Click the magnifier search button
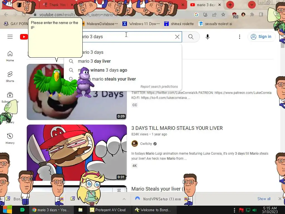285x214 pixels. (191, 37)
